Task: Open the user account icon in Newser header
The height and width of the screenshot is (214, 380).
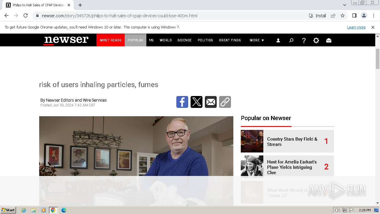Action: coord(278,40)
